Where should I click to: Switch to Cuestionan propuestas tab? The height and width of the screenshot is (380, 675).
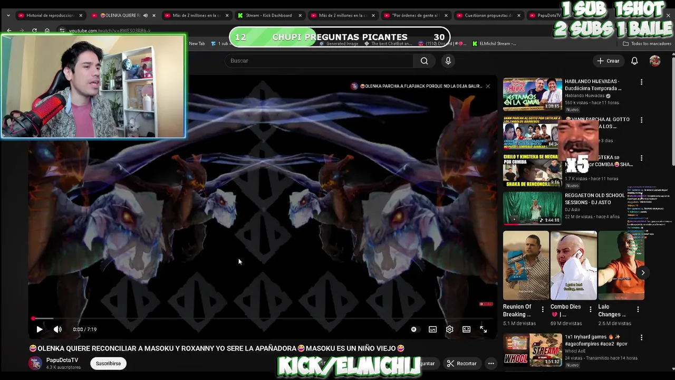488,15
